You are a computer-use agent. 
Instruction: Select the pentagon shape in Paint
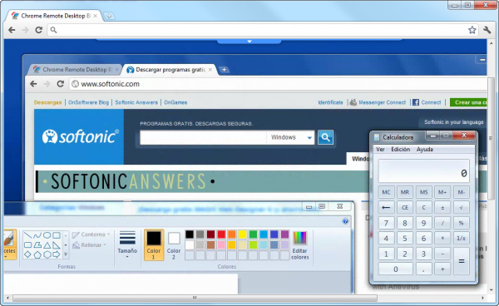tap(37, 254)
